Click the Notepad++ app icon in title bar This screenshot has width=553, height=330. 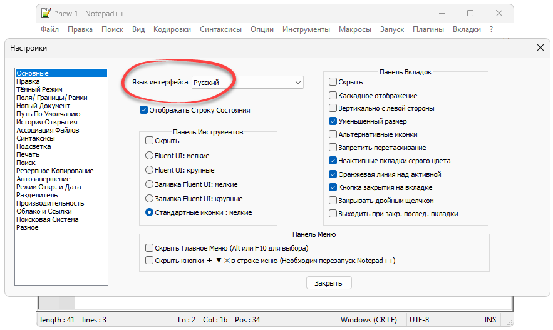pyautogui.click(x=46, y=13)
